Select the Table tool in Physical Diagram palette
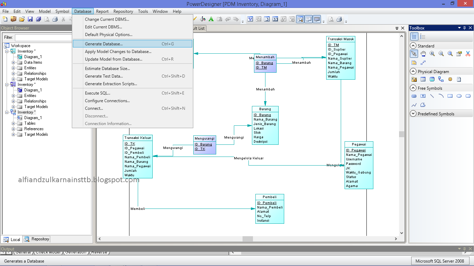 423,79
